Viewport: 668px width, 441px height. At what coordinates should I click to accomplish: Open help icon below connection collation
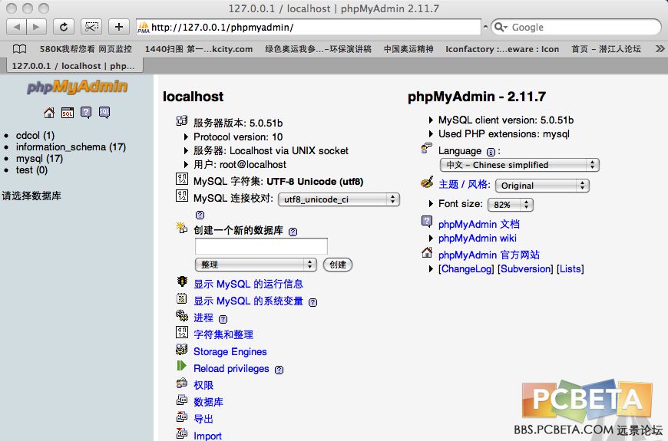200,215
